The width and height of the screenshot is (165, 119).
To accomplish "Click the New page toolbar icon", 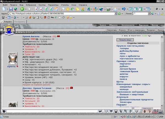I will (x=4, y=9).
